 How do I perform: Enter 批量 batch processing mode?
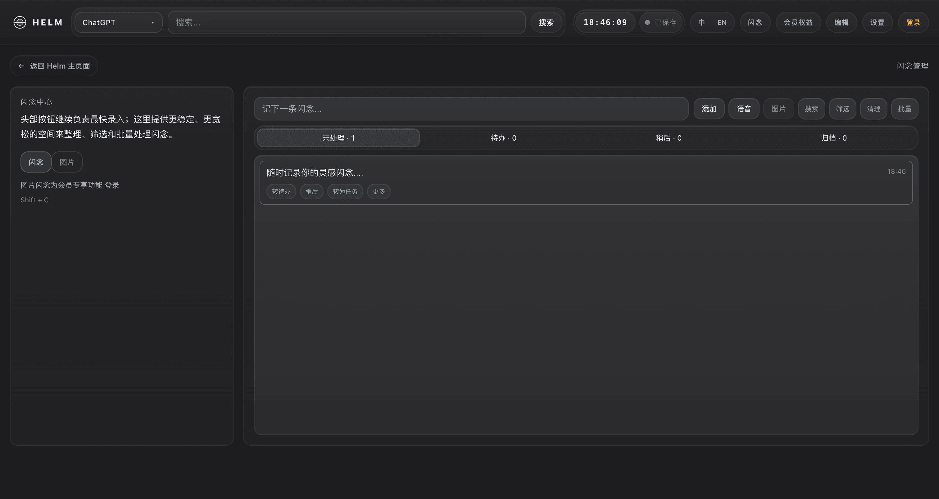905,109
